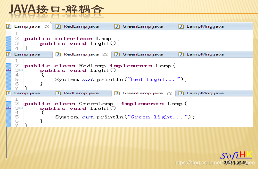Click Java file icon of top Lamp.java tab
This screenshot has height=169, width=258.
(9, 26)
